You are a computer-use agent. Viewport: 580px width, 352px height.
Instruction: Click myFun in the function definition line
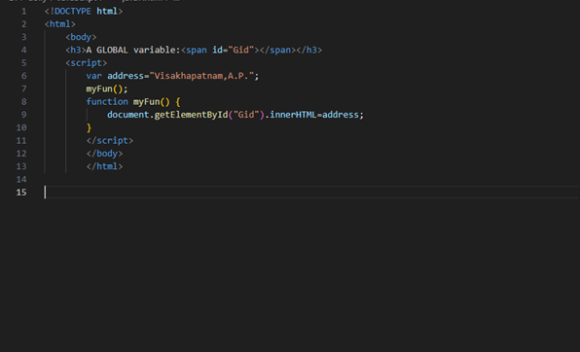pos(147,102)
